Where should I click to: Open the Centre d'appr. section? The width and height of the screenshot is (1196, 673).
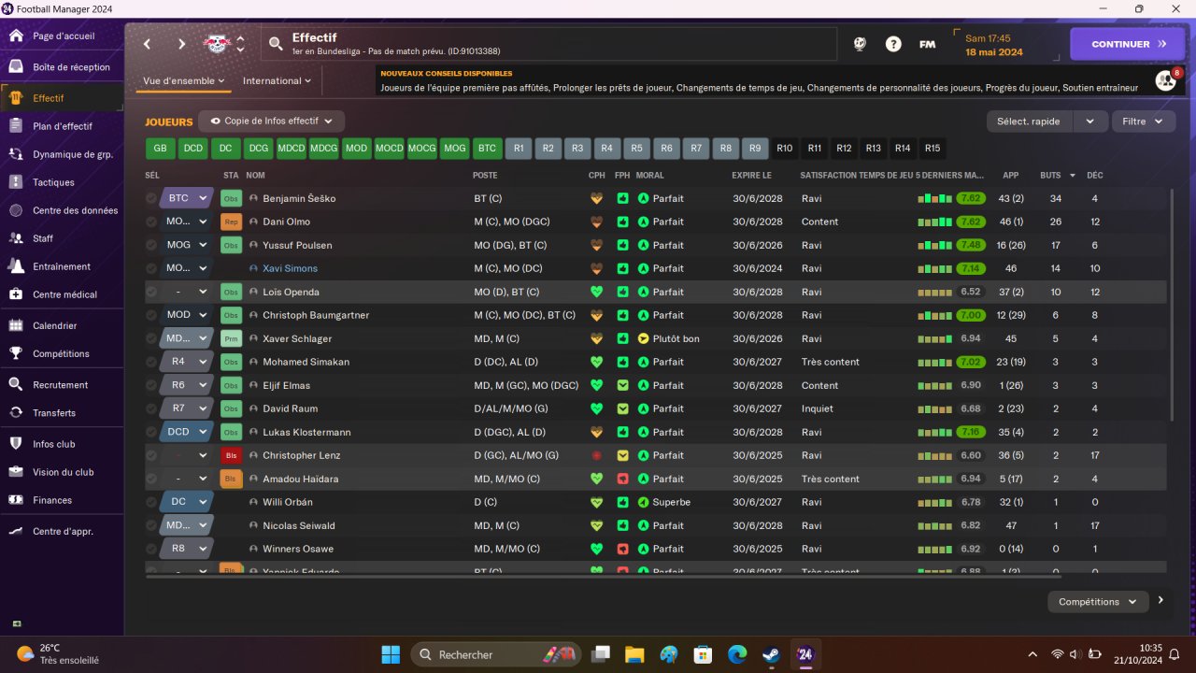[61, 532]
